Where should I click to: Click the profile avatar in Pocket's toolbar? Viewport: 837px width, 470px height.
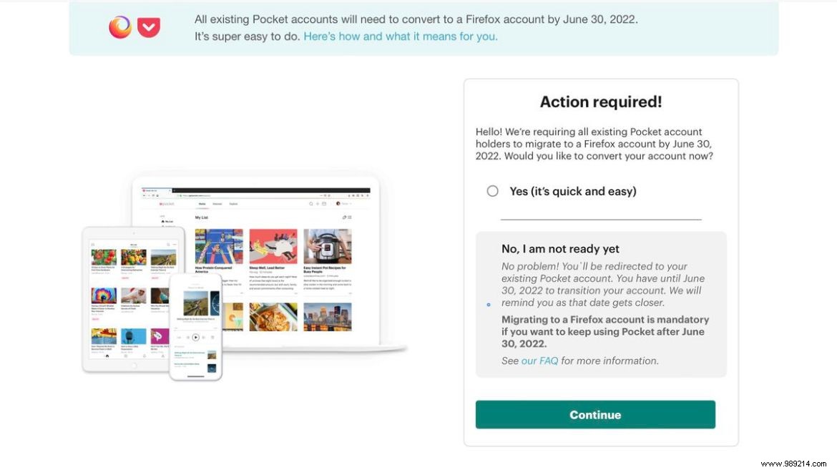click(338, 204)
